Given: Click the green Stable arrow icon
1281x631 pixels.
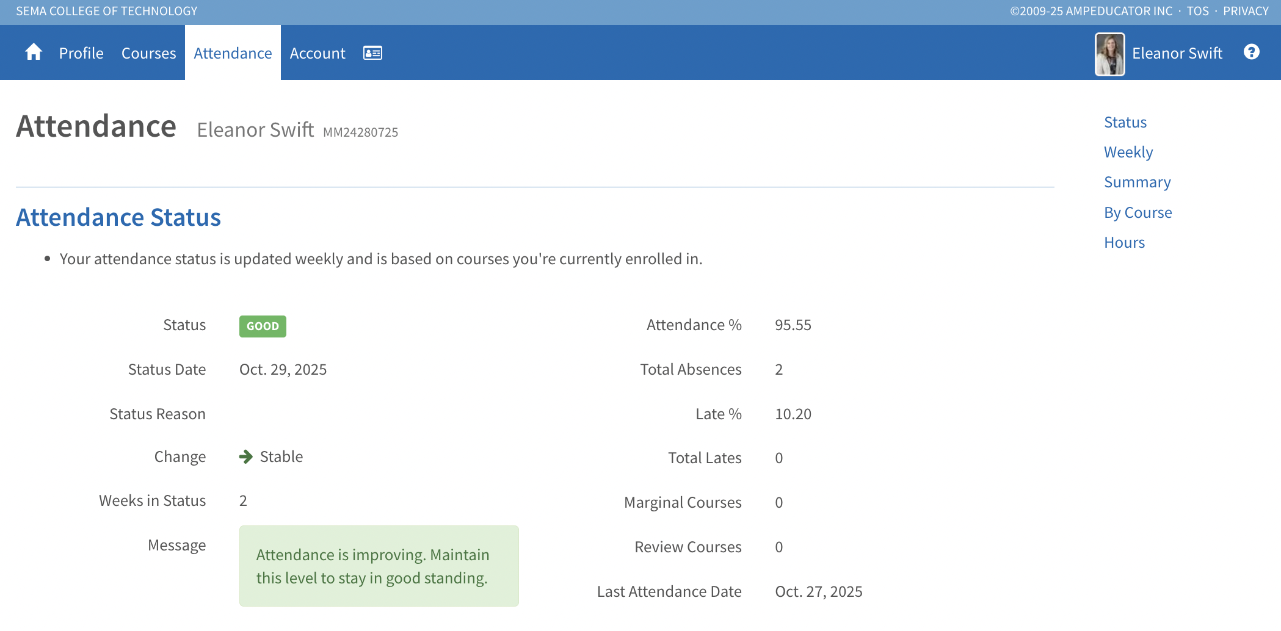Looking at the screenshot, I should 246,457.
